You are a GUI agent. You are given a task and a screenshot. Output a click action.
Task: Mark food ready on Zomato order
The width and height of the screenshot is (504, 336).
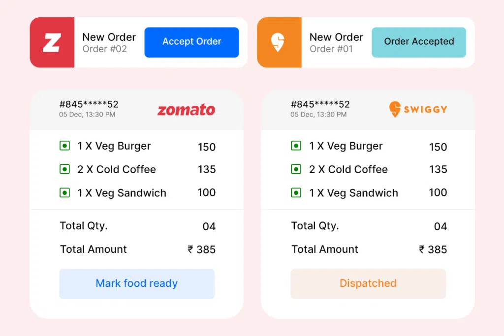[x=137, y=284]
